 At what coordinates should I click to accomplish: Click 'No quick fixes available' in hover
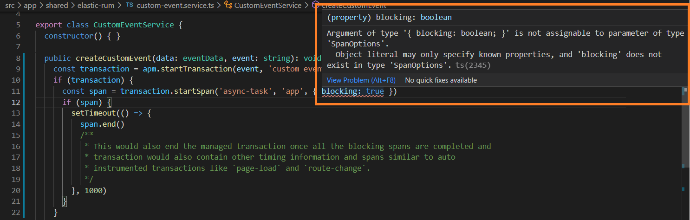441,80
